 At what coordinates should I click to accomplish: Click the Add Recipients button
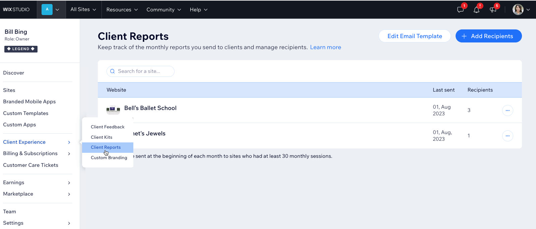[x=488, y=36]
